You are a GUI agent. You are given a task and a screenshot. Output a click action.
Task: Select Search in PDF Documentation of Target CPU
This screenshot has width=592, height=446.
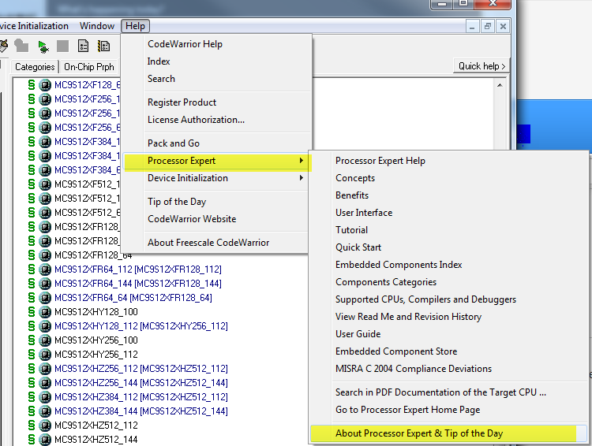pyautogui.click(x=441, y=392)
